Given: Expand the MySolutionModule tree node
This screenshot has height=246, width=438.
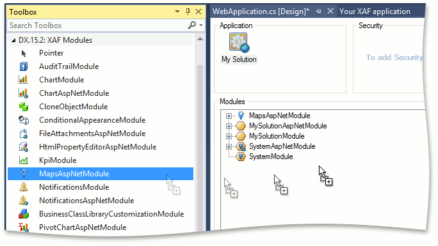Looking at the screenshot, I should (229, 136).
